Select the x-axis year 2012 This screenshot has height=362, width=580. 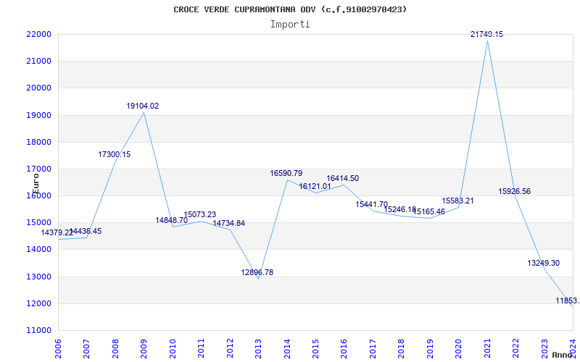tap(230, 349)
